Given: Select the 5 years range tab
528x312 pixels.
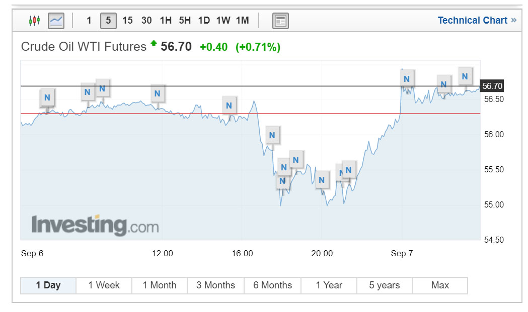Looking at the screenshot, I should pos(385,285).
